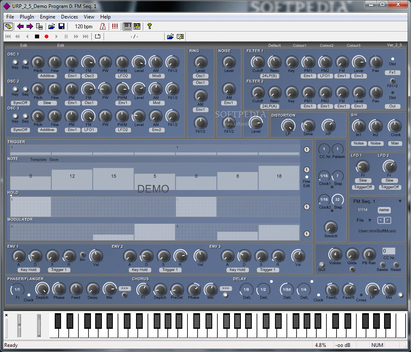411x352 pixels.
Task: Stop playback with black square button
Action: pos(37,37)
